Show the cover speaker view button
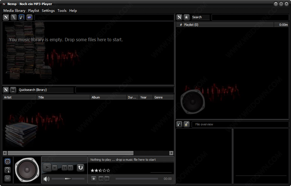This screenshot has height=186, width=291. (8, 162)
